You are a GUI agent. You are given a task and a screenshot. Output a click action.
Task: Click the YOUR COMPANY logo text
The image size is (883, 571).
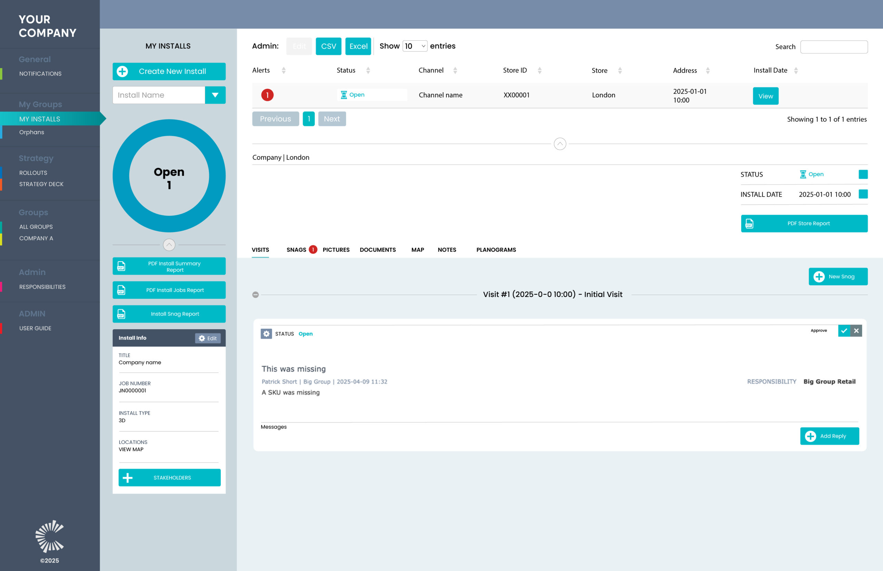tap(48, 26)
